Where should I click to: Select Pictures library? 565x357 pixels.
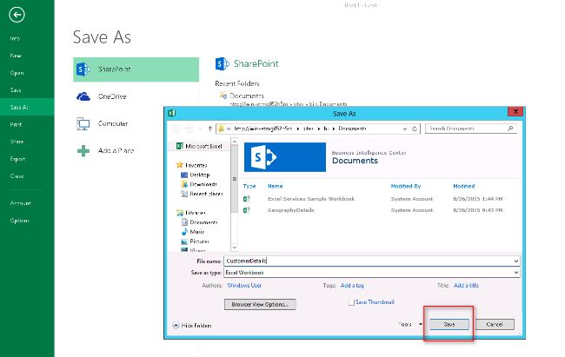(x=196, y=241)
